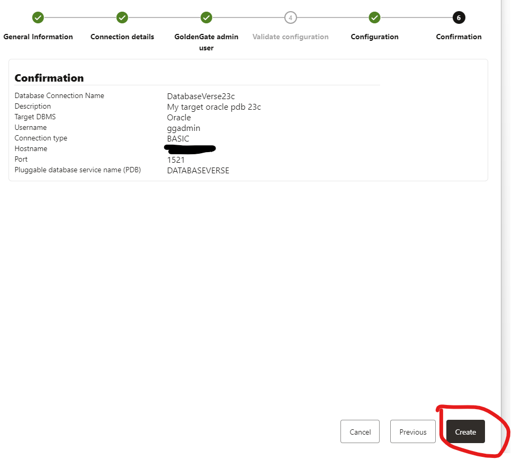
Task: Click the step 4 Validate configuration circle
Action: (290, 17)
